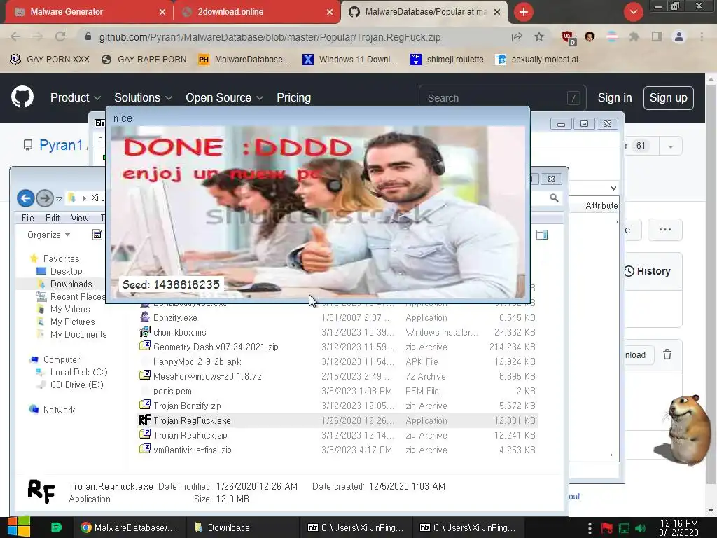Viewport: 717px width, 538px height.
Task: Click the GitHub logo icon
Action: click(22, 97)
